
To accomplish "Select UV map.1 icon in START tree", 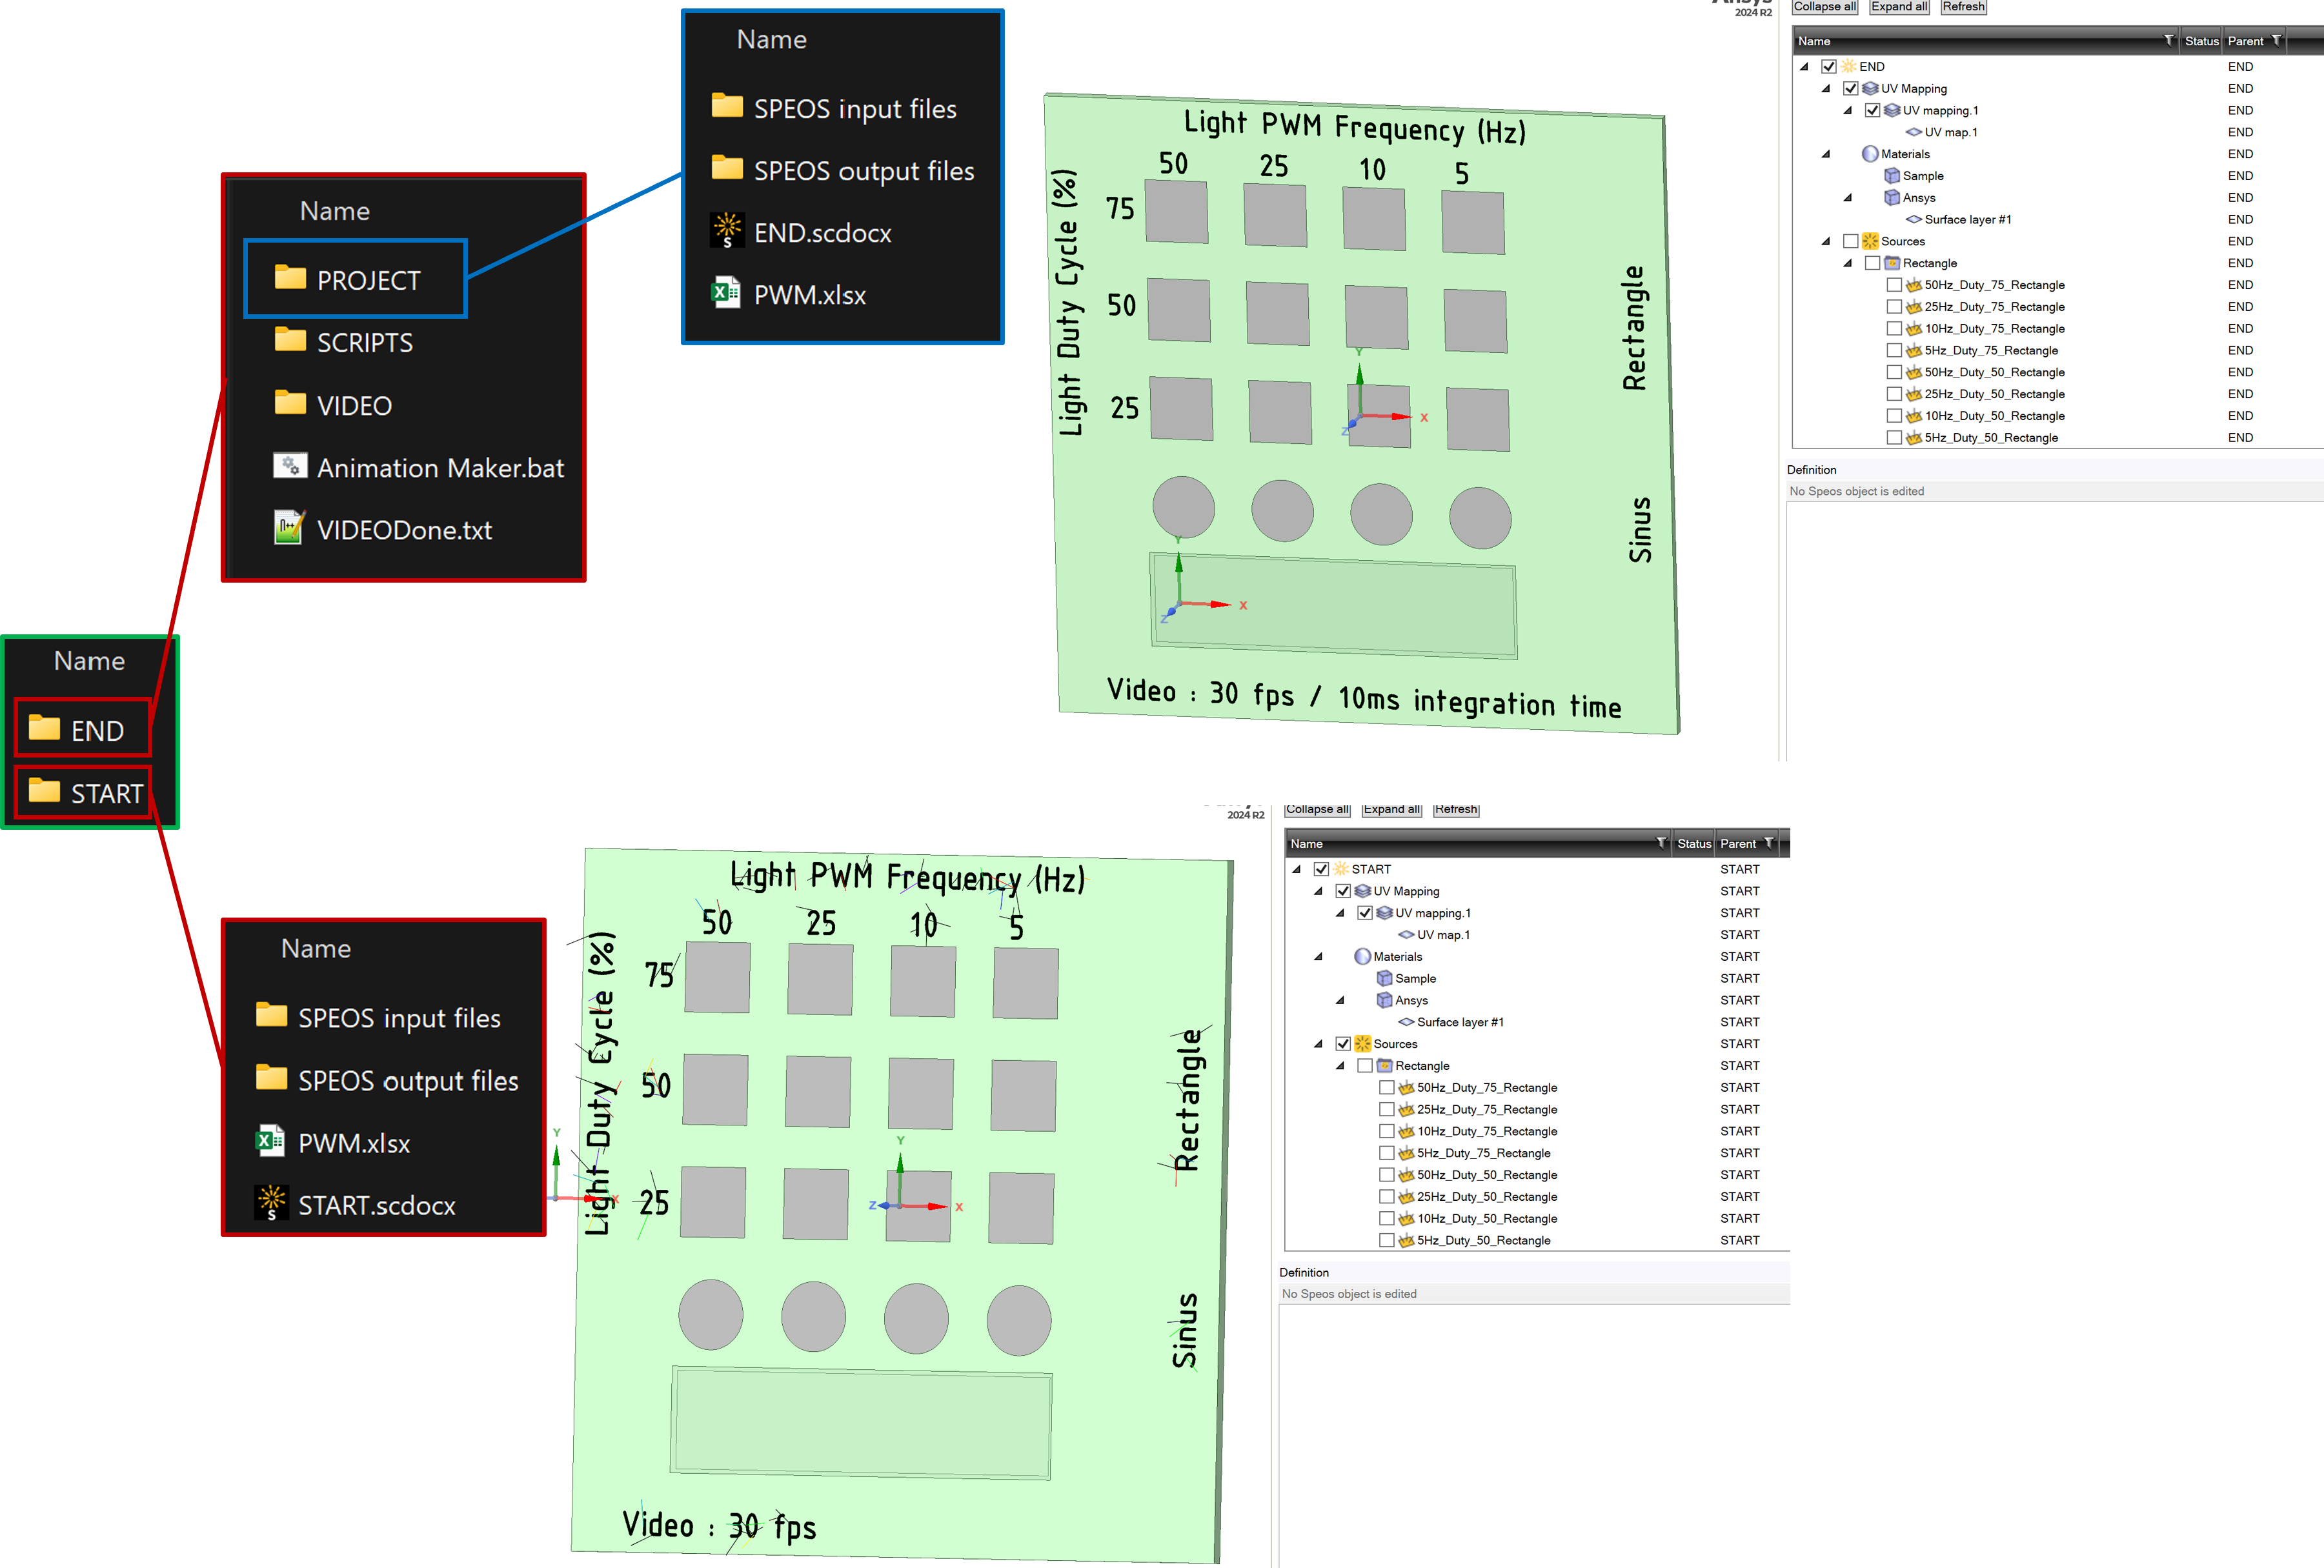I will tap(1406, 935).
